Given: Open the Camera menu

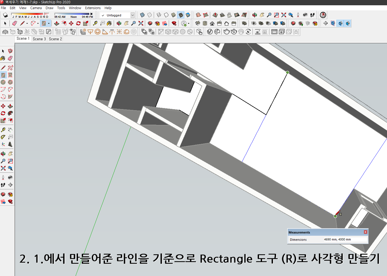Looking at the screenshot, I should [36, 8].
